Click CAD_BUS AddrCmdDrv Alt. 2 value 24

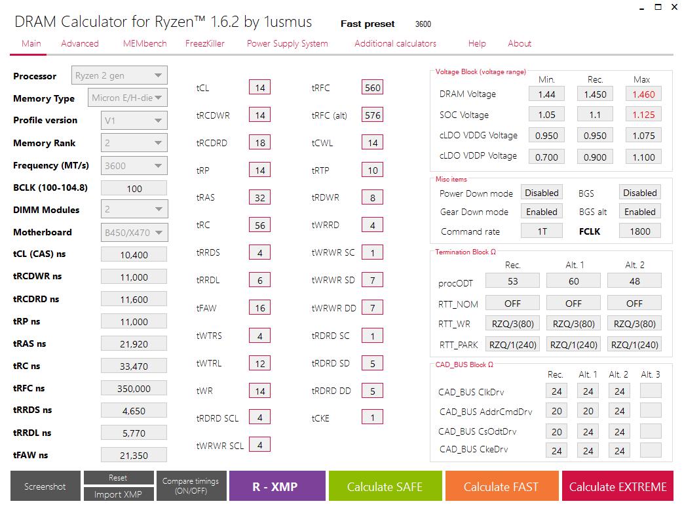coord(619,410)
